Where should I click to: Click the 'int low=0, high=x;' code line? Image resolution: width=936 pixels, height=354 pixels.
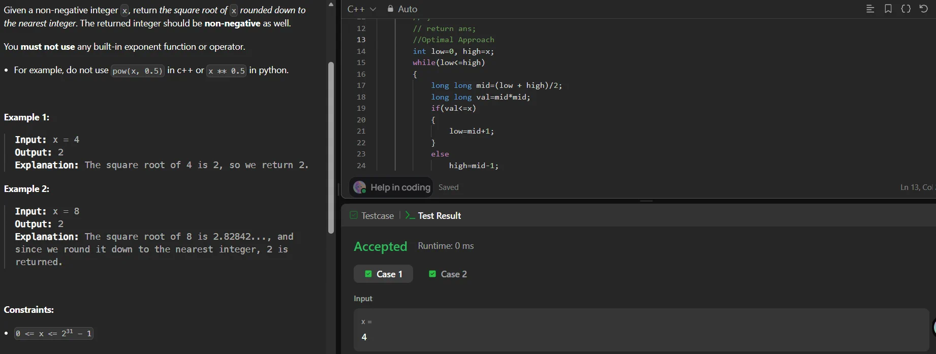click(x=453, y=51)
